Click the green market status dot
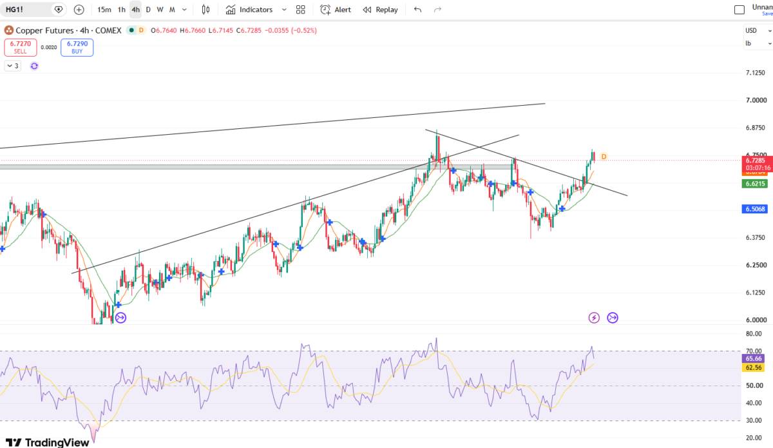The height and width of the screenshot is (448, 773). (x=131, y=30)
